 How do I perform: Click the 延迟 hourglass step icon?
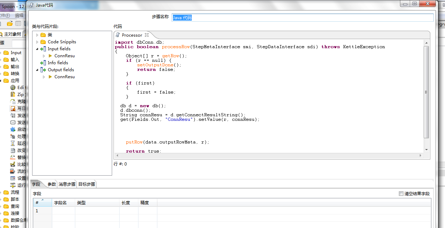pos(13,144)
